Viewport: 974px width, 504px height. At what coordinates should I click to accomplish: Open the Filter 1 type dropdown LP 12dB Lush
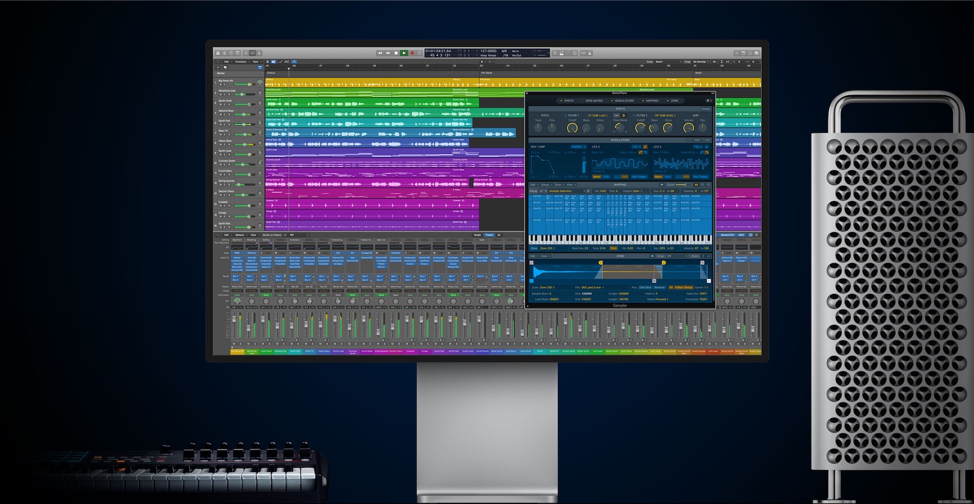pos(597,115)
